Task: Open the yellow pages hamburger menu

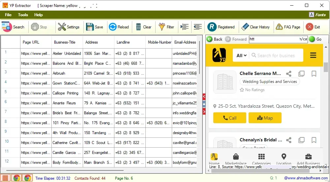Action: pos(313,55)
